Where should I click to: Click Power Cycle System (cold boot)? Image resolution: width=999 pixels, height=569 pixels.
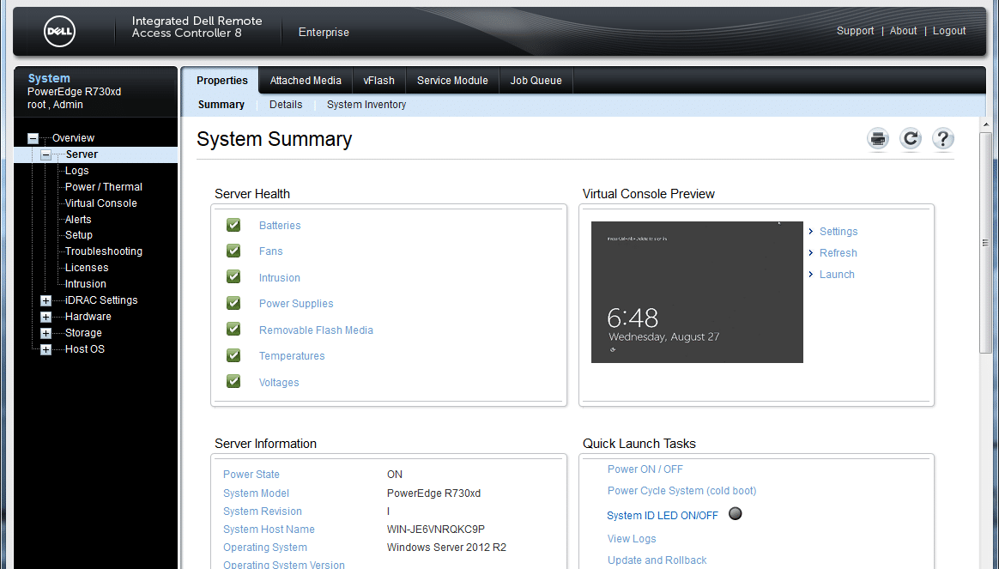pos(681,491)
